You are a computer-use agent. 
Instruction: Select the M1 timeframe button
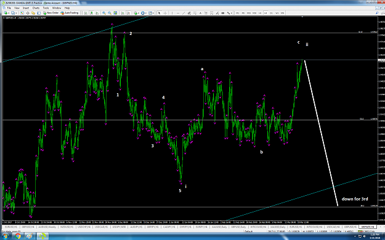[237, 13]
